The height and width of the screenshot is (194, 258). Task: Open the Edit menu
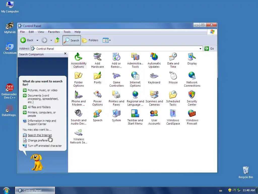click(x=31, y=32)
